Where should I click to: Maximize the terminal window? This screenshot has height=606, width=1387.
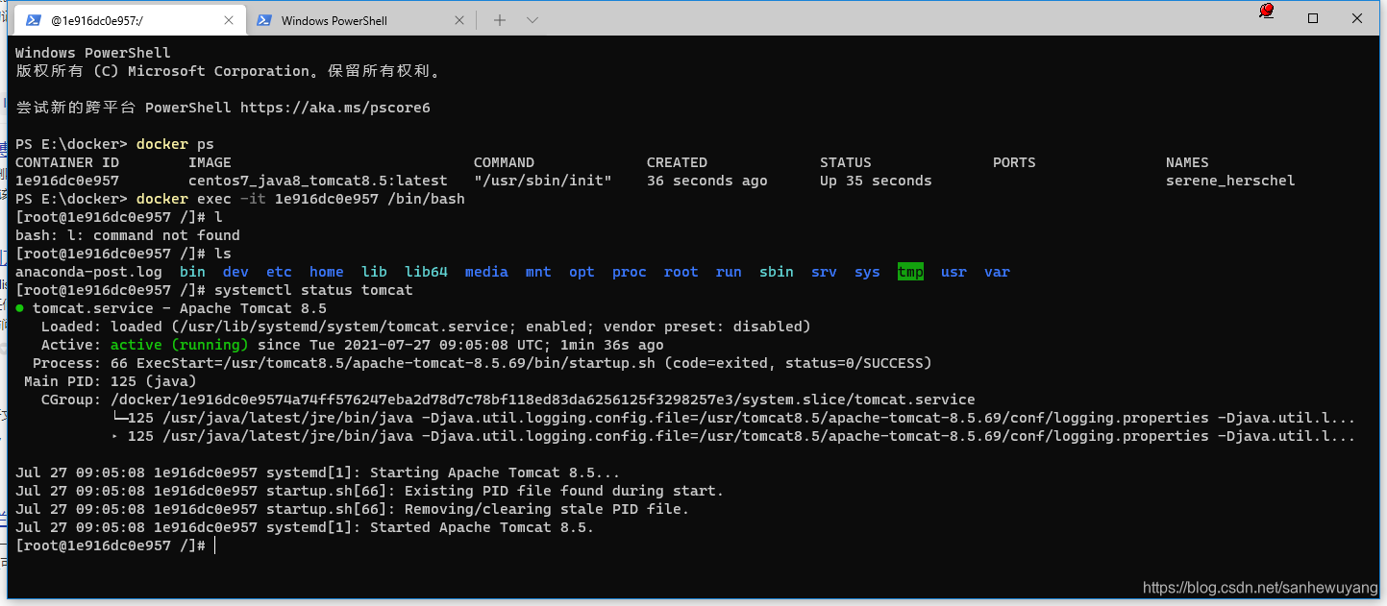coord(1313,18)
